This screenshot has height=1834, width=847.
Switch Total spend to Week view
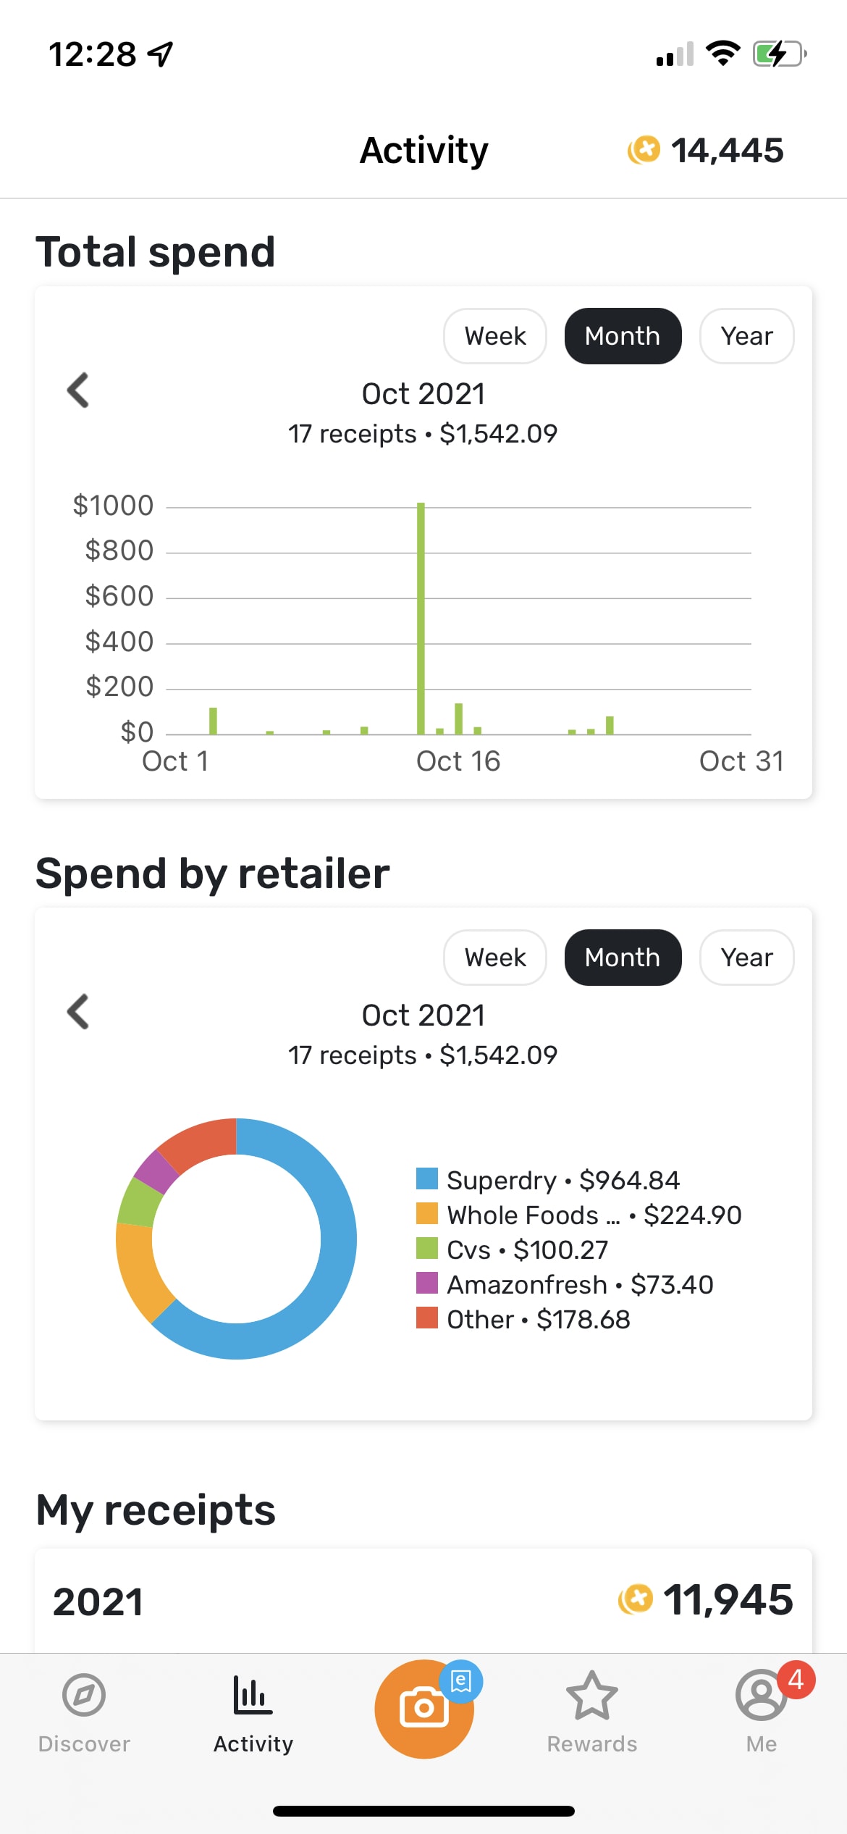(495, 336)
